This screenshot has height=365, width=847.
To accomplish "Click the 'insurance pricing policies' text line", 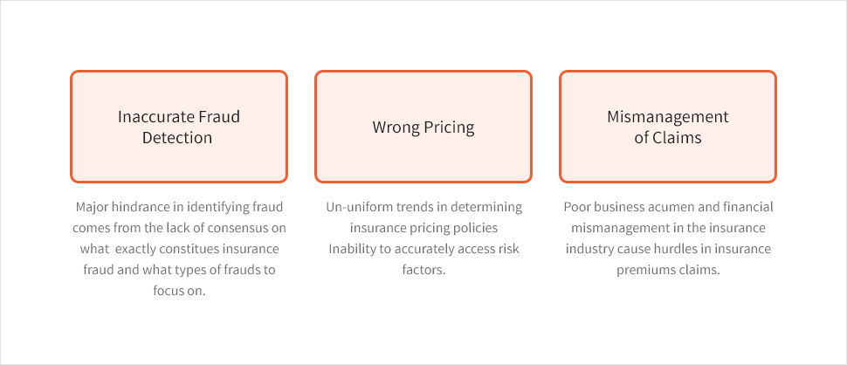I will pos(424,228).
